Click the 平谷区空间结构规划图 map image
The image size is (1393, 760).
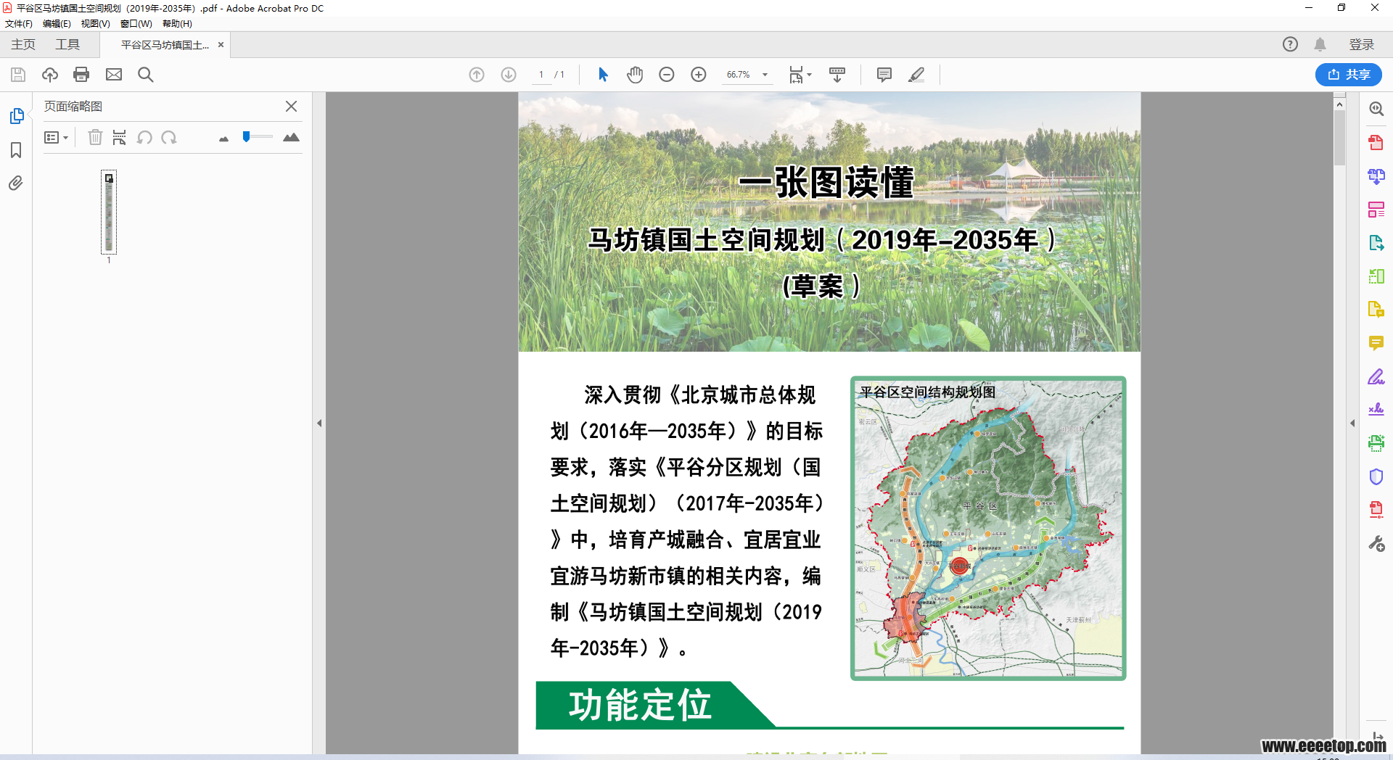click(x=988, y=528)
